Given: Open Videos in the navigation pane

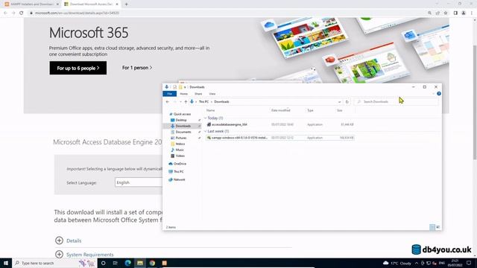Looking at the screenshot, I should tap(180, 156).
